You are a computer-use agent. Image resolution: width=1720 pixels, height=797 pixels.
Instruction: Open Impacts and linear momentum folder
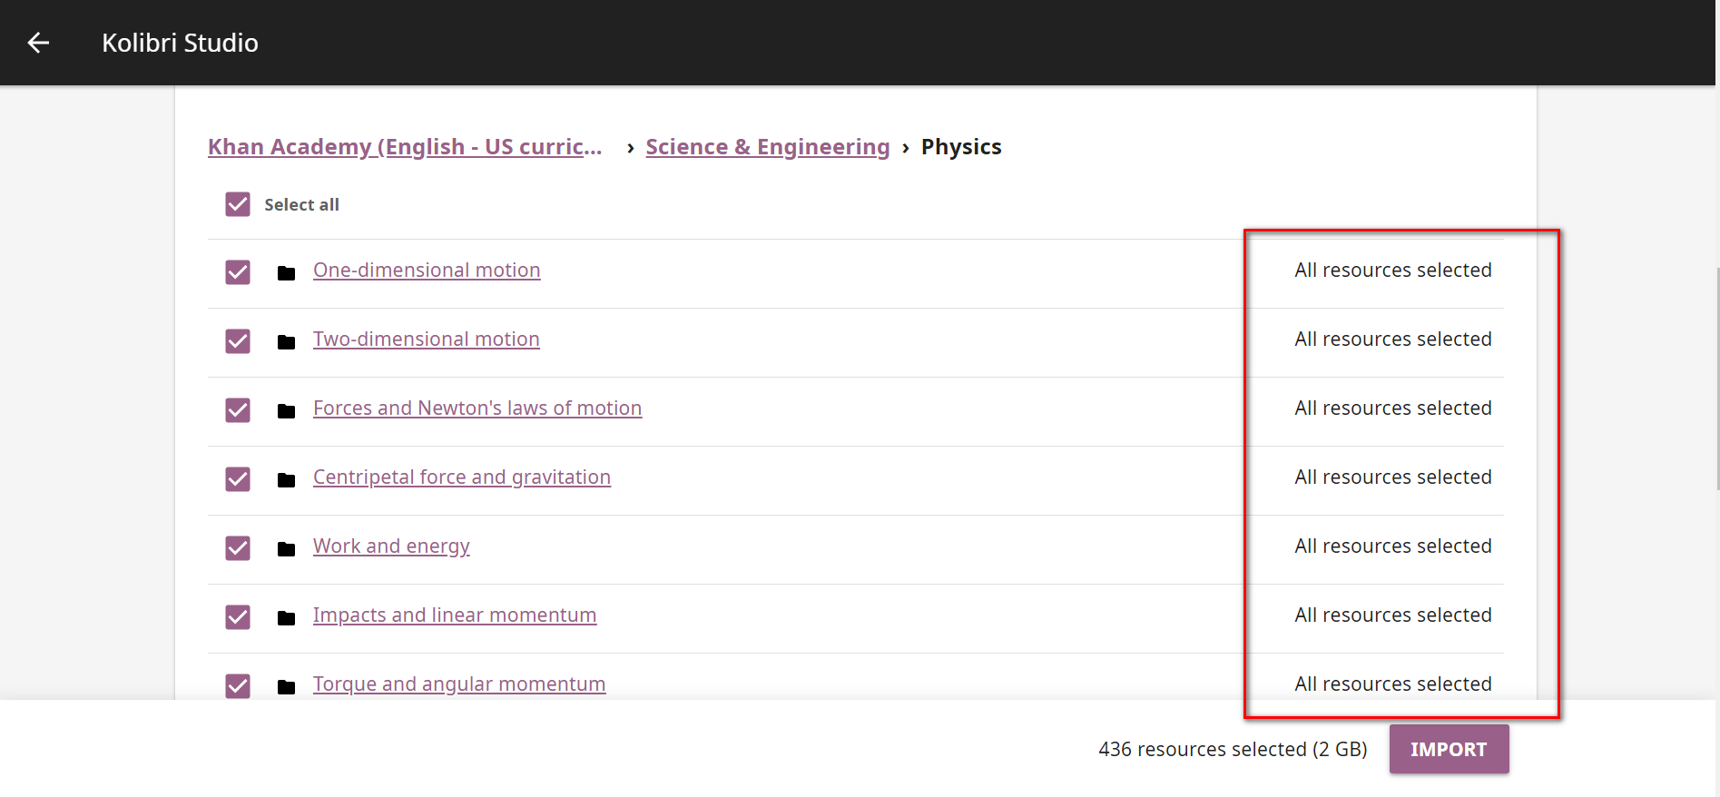tap(454, 615)
